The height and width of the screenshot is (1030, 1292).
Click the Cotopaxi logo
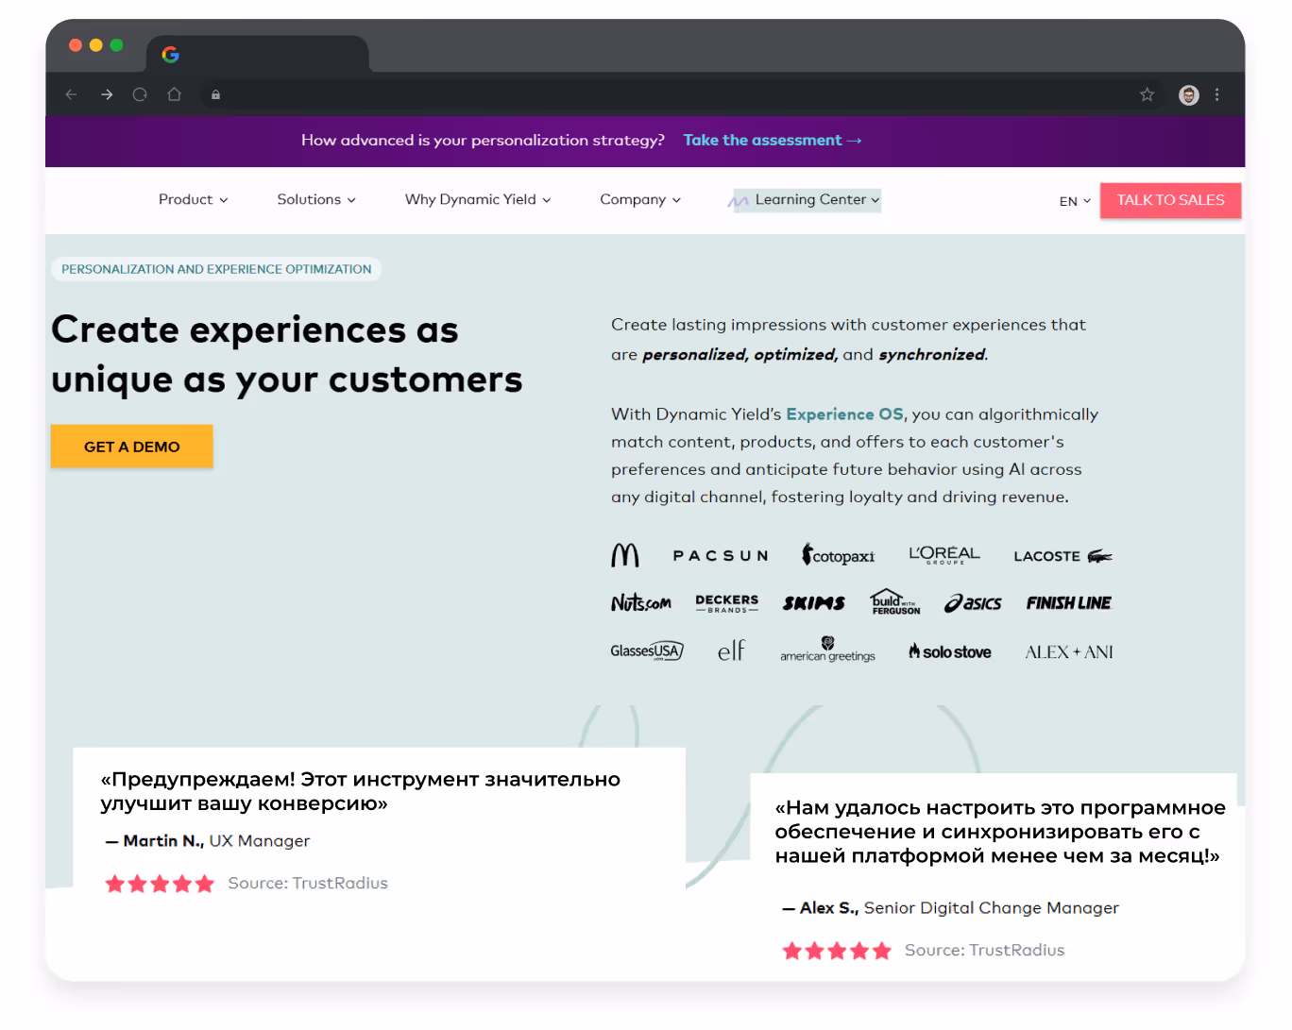(x=839, y=555)
